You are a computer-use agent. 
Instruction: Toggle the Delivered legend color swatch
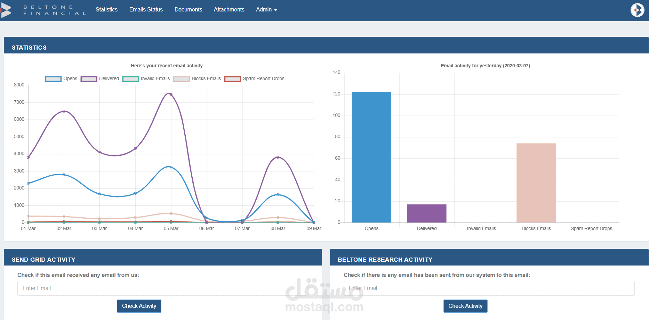(x=89, y=79)
